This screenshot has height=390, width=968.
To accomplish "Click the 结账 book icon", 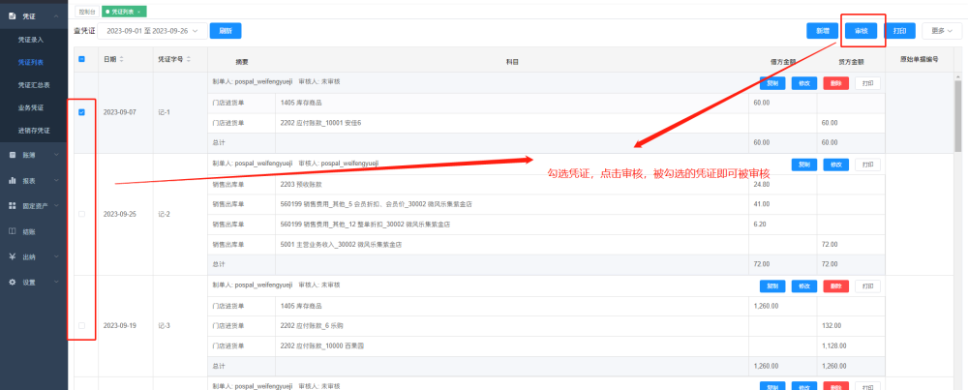I will pyautogui.click(x=12, y=230).
